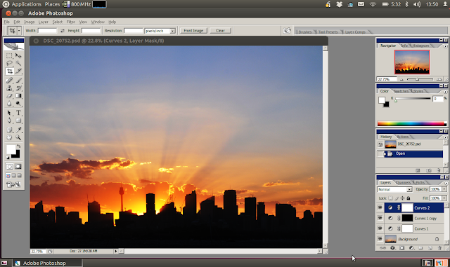Expand the layer Opacity slider arrow
Screen dimensions: 450x267
444,189
